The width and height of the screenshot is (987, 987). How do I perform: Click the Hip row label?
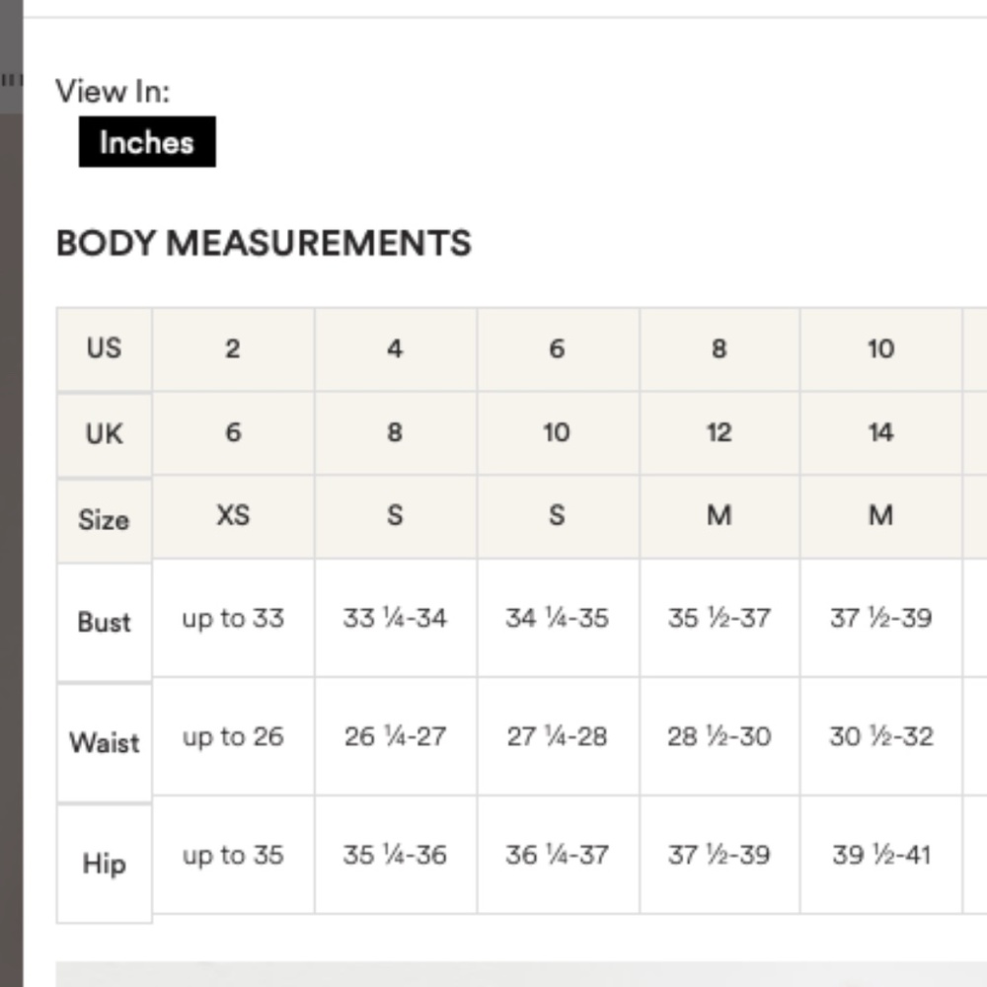pos(105,864)
